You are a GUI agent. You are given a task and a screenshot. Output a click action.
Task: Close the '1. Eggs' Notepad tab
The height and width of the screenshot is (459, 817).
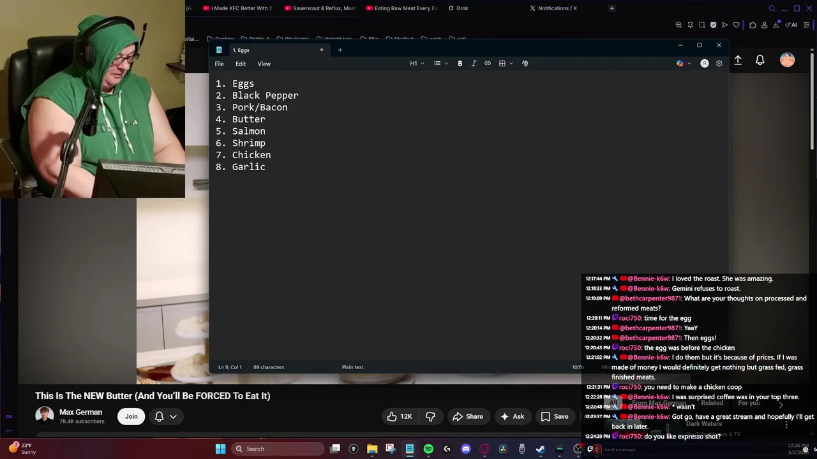tap(322, 50)
